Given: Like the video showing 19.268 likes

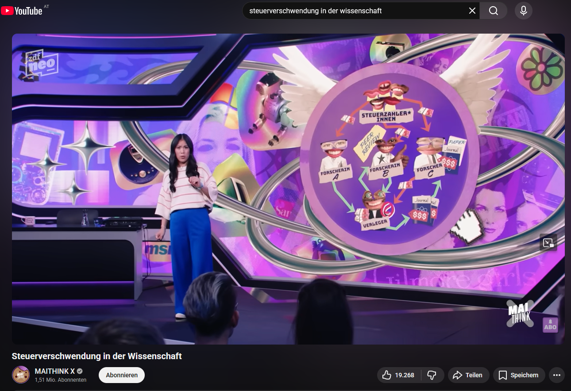Looking at the screenshot, I should pyautogui.click(x=398, y=375).
